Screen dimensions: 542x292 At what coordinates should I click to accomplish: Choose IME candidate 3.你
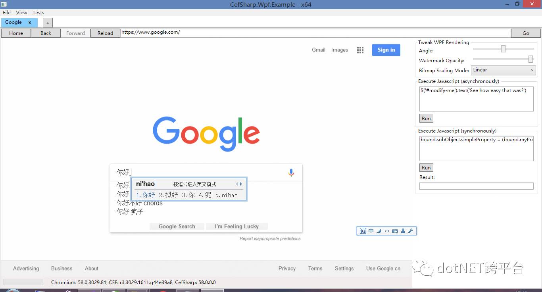(x=188, y=195)
